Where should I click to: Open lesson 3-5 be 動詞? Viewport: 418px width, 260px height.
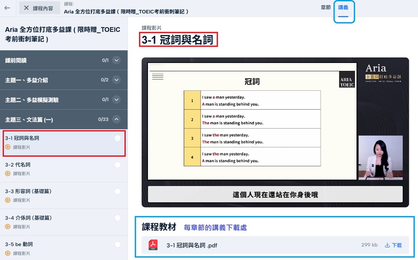click(64, 248)
